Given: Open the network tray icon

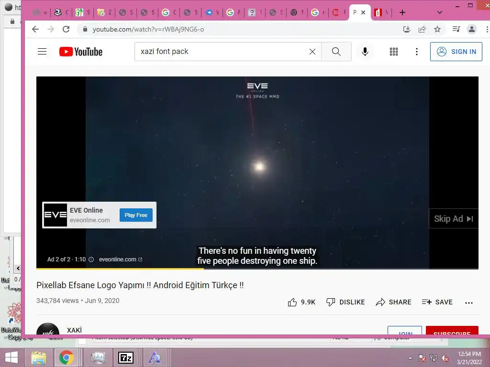Looking at the screenshot, I should point(434,358).
